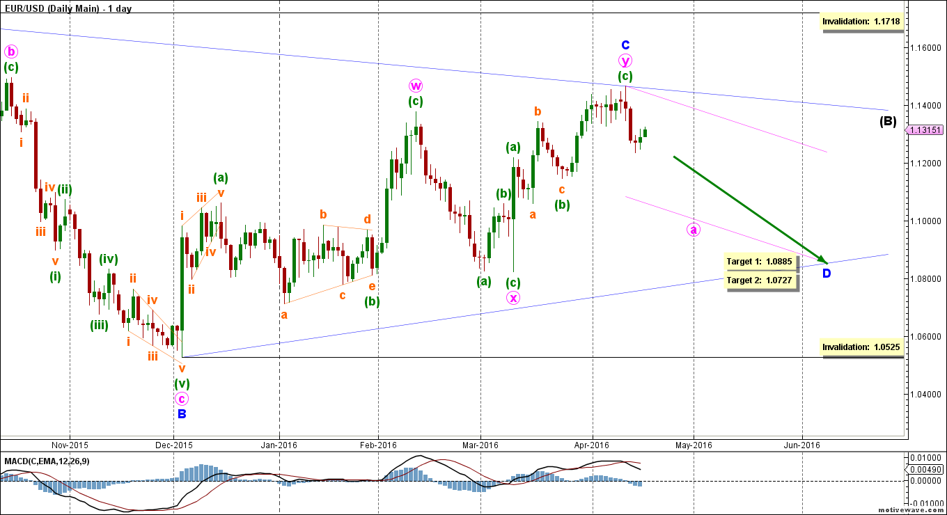This screenshot has height=515, width=947.
Task: Select the pink circled w label
Action: [416, 86]
